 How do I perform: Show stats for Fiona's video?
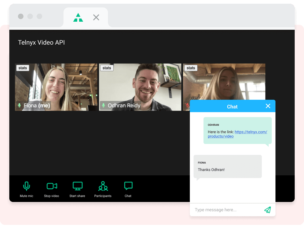click(x=23, y=68)
